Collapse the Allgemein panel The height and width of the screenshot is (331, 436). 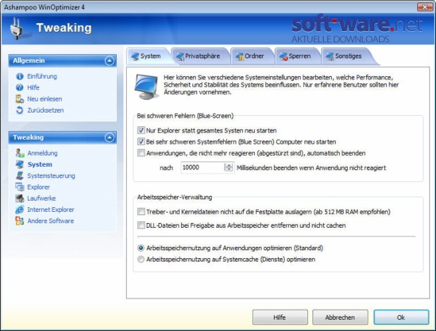click(x=109, y=60)
